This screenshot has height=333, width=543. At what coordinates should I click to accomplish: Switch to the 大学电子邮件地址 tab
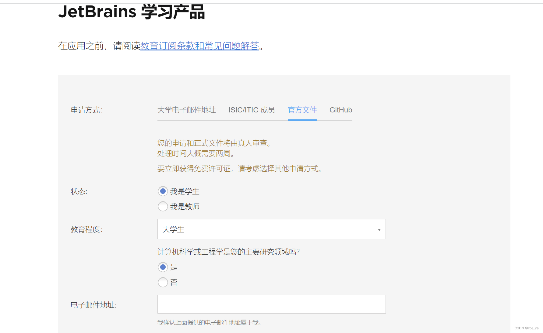[x=187, y=110]
